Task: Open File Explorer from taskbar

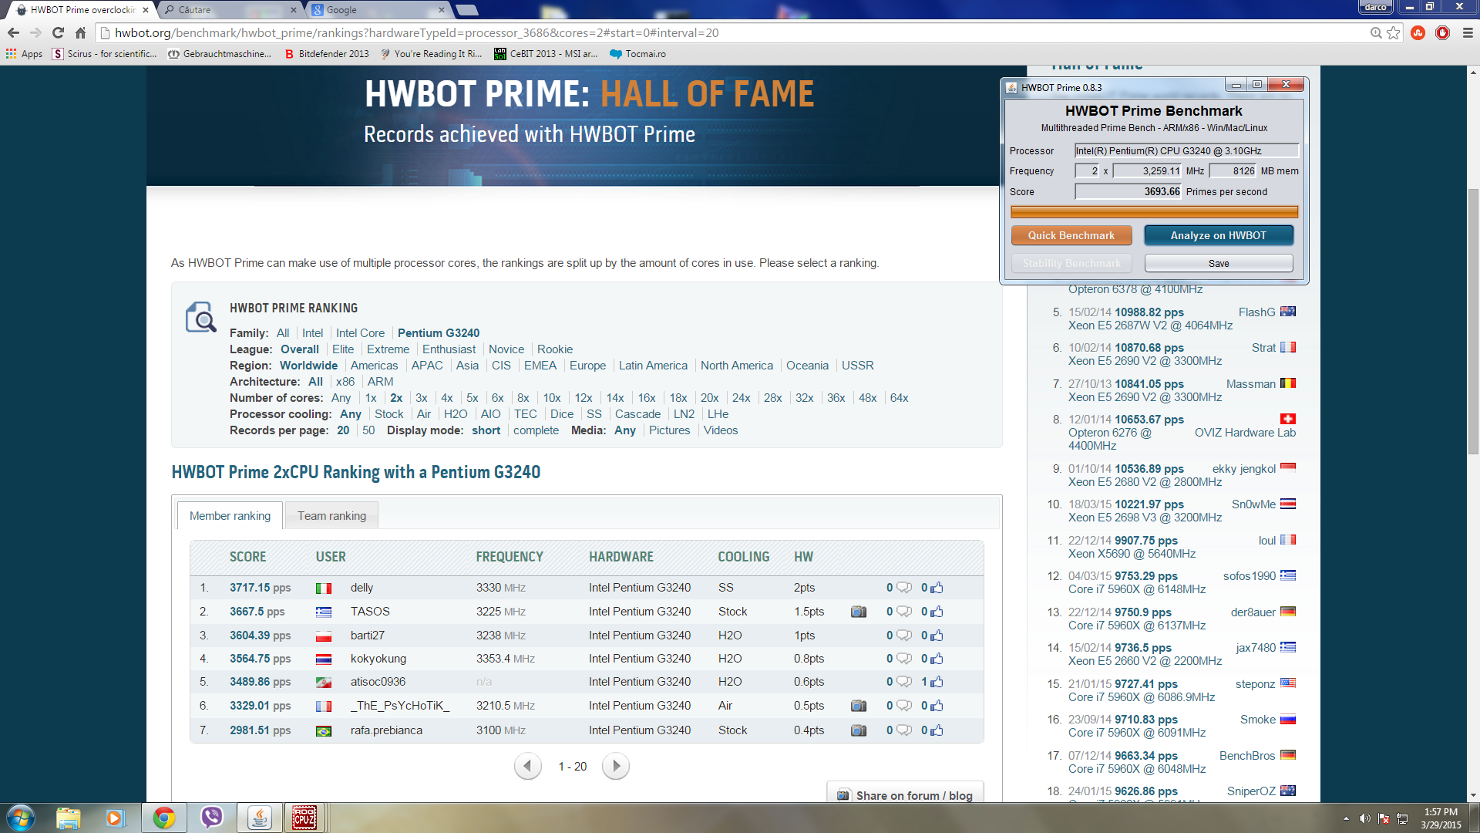Action: (x=69, y=818)
